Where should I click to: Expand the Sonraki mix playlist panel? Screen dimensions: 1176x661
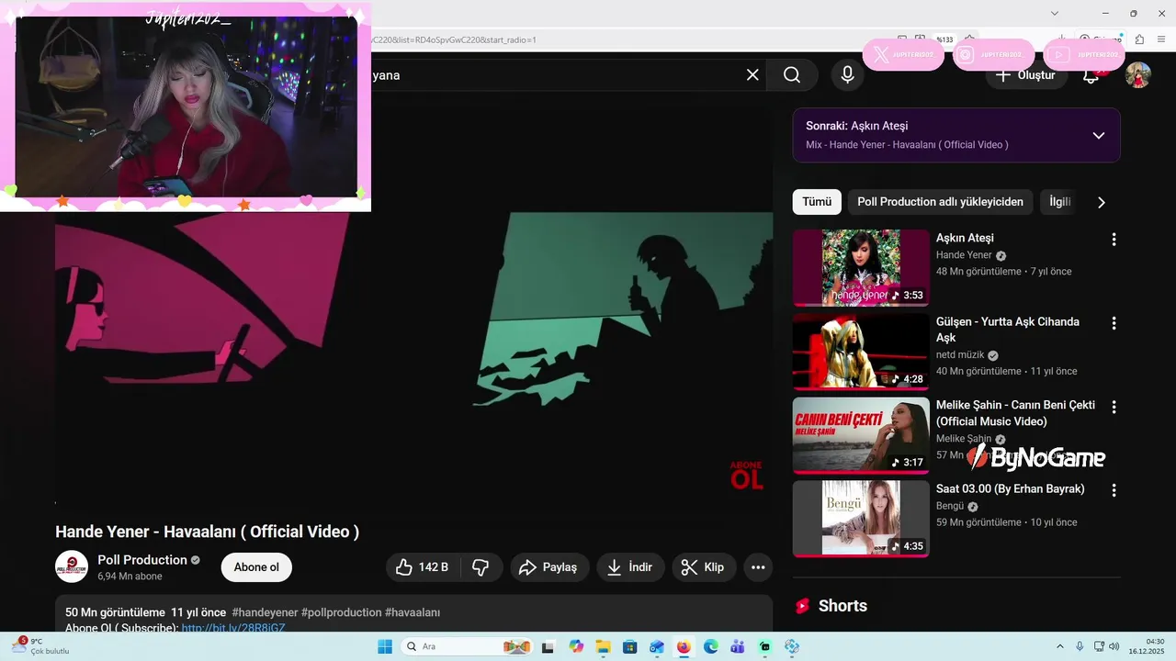pos(1098,135)
